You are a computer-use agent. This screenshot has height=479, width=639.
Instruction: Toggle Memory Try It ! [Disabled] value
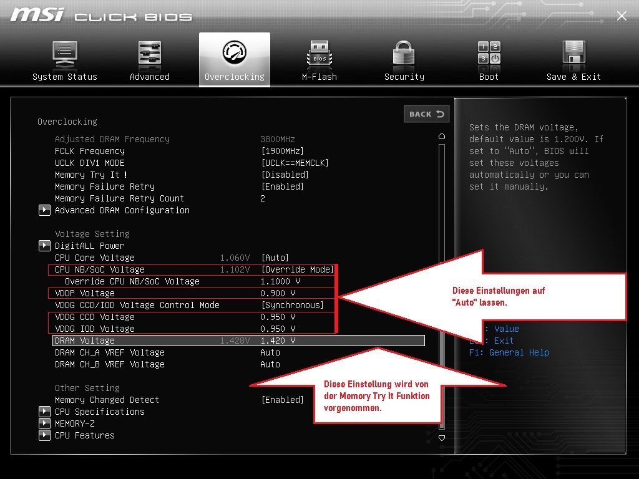[285, 175]
